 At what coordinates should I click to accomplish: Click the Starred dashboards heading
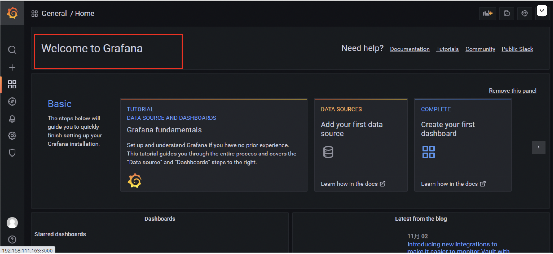point(60,234)
